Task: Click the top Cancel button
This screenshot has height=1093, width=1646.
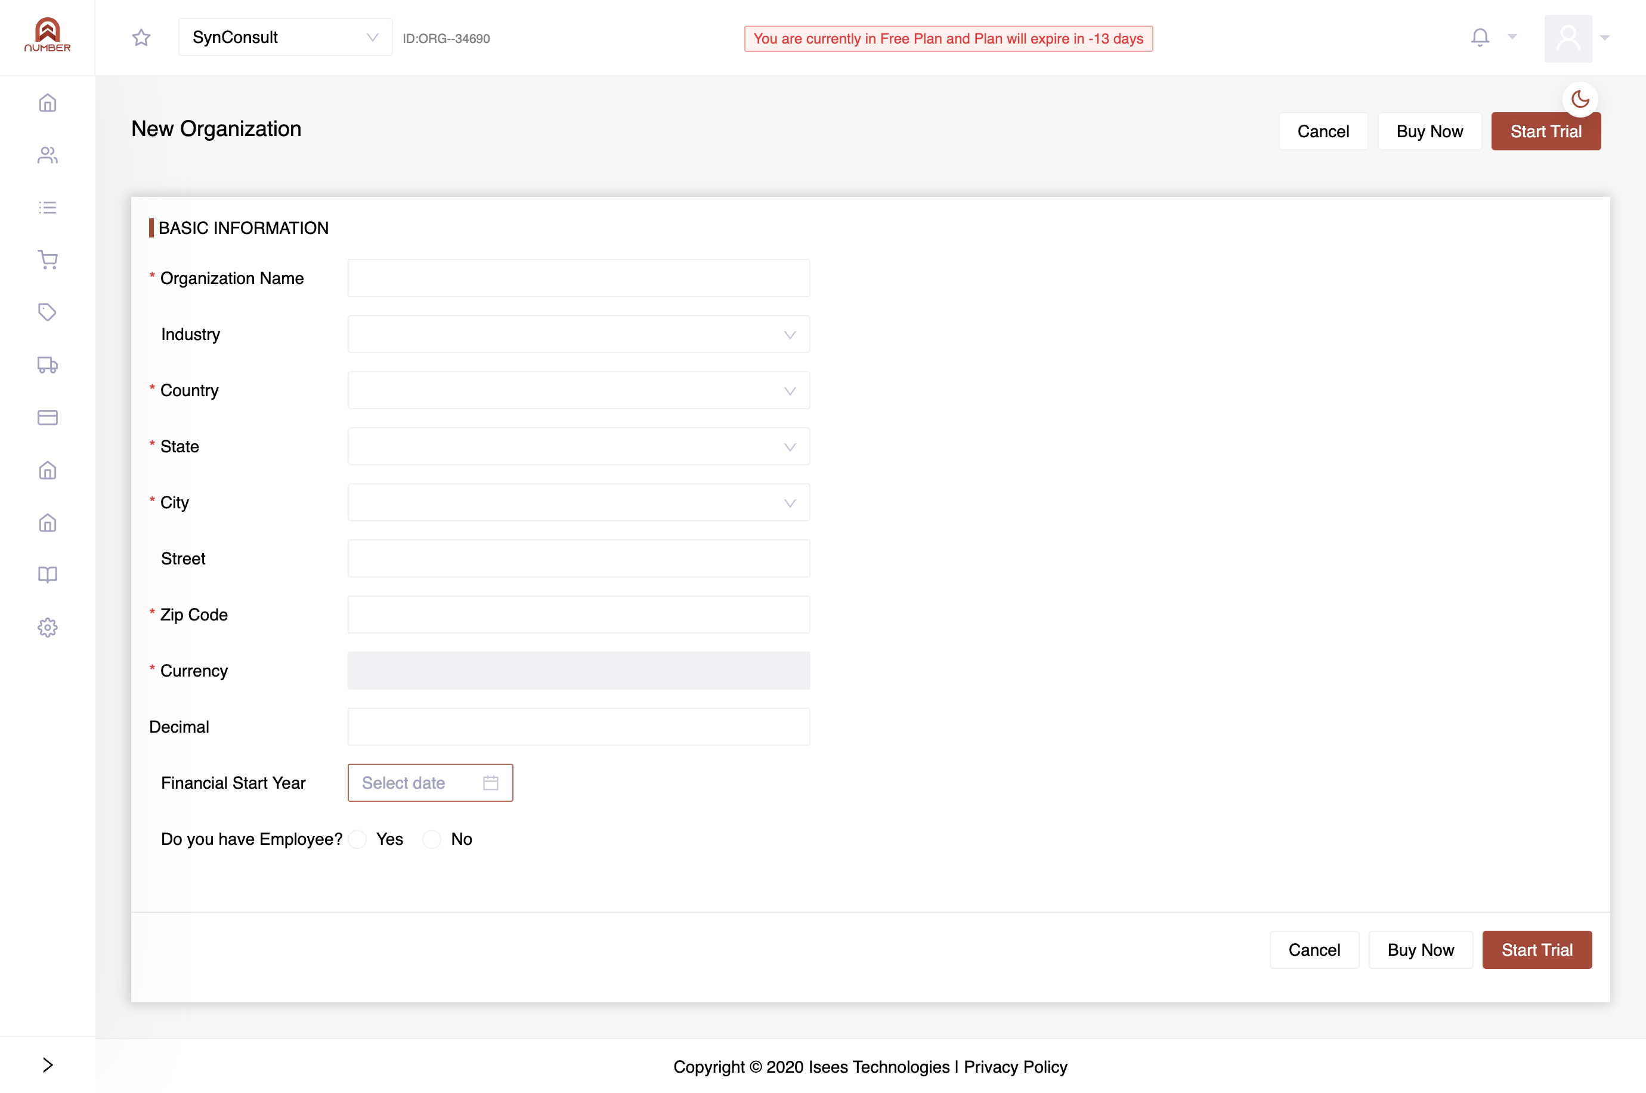Action: (x=1323, y=132)
